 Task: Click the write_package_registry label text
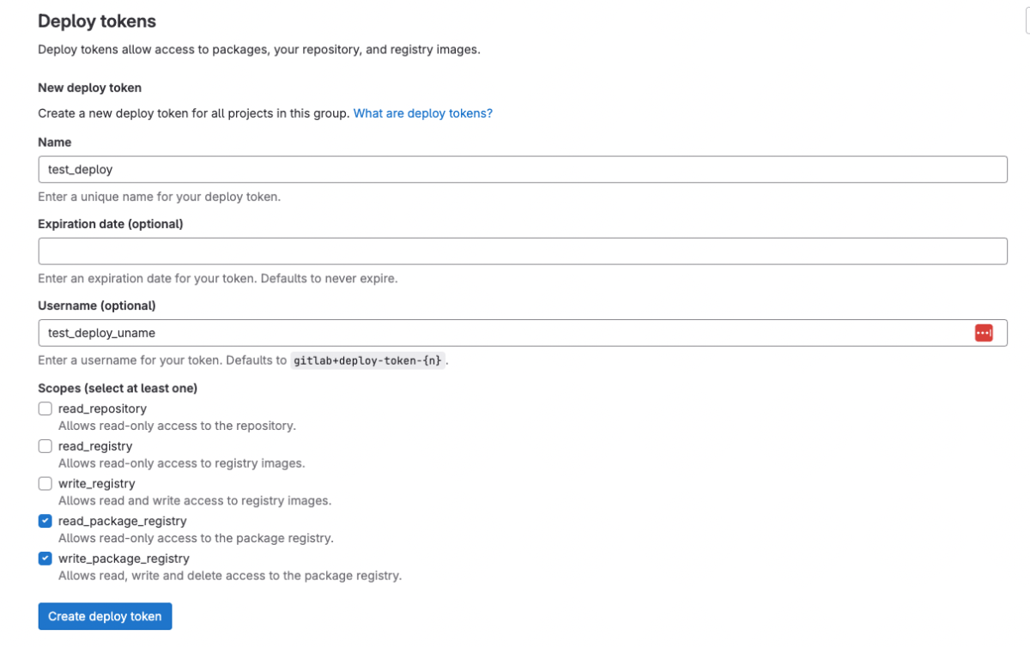(124, 559)
